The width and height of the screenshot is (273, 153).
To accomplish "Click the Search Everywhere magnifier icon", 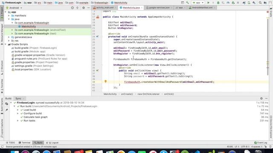I will coord(260,3).
